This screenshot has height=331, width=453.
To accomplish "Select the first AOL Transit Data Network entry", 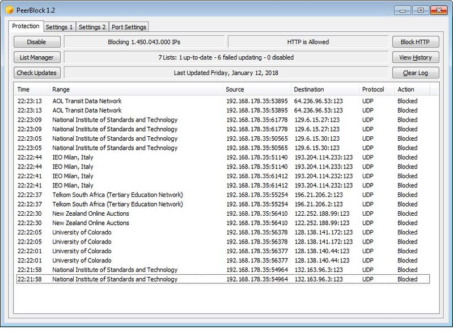I will tap(87, 101).
